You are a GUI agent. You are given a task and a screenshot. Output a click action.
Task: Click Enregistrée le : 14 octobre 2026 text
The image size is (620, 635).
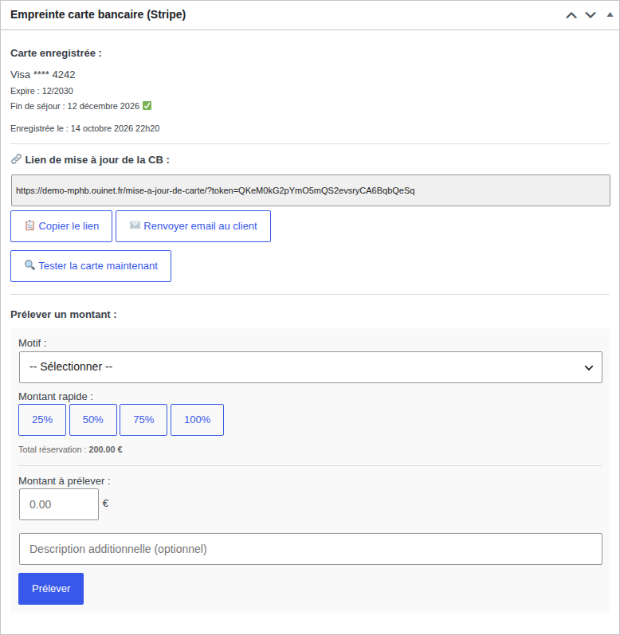[x=85, y=128]
